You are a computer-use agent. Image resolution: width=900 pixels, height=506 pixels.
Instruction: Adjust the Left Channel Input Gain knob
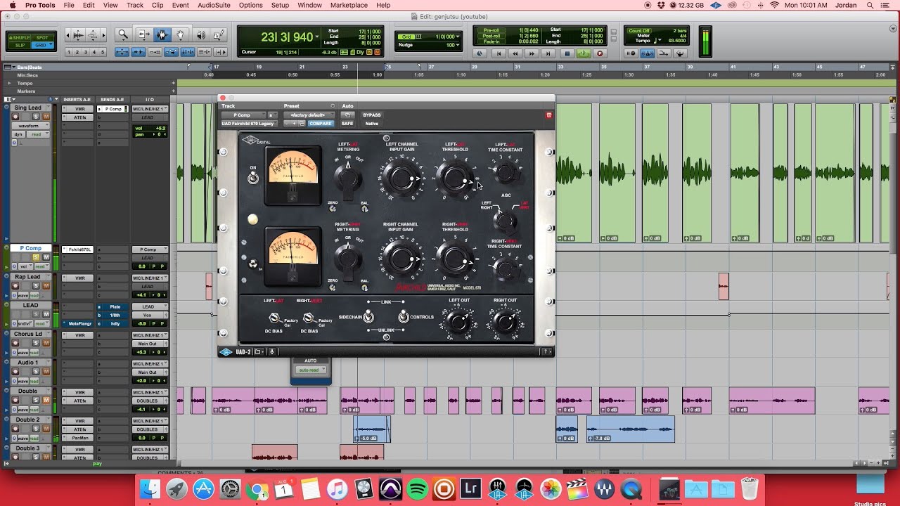401,178
